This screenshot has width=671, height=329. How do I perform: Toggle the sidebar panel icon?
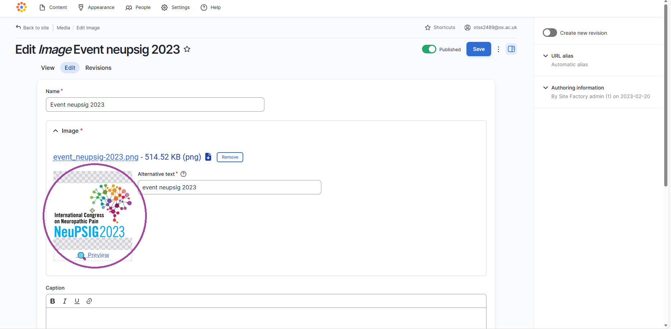[511, 49]
